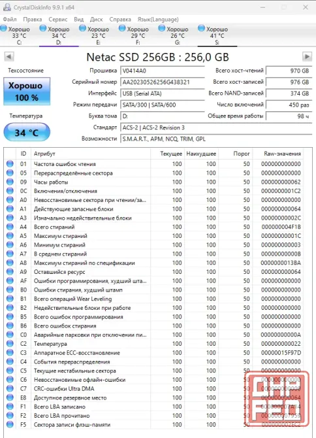This screenshot has height=438, width=316.
Task: Click the transfer mode field SATA/300 | SATA/600
Action: pos(163,105)
